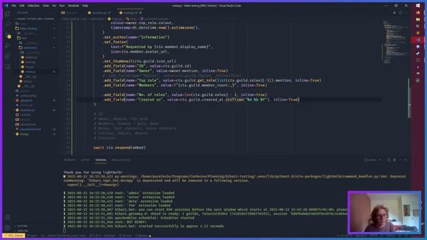Click the Python interpreter status item
Image resolution: width=427 pixels, height=240 pixels.
pos(67,235)
